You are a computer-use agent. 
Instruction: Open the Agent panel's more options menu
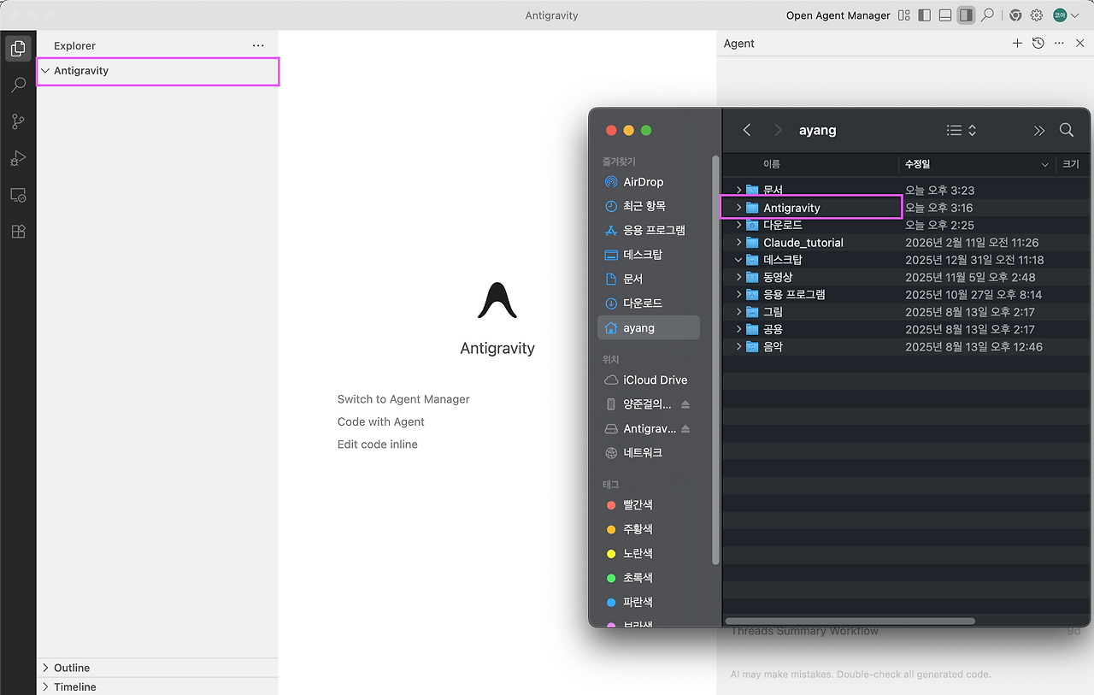pyautogui.click(x=1060, y=43)
